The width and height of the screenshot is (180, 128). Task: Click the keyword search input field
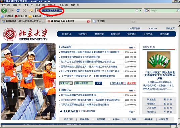coord(84,83)
